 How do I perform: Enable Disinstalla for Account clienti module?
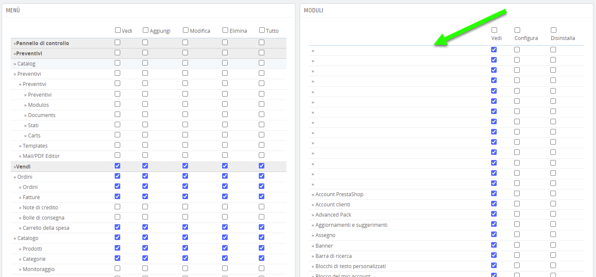553,204
